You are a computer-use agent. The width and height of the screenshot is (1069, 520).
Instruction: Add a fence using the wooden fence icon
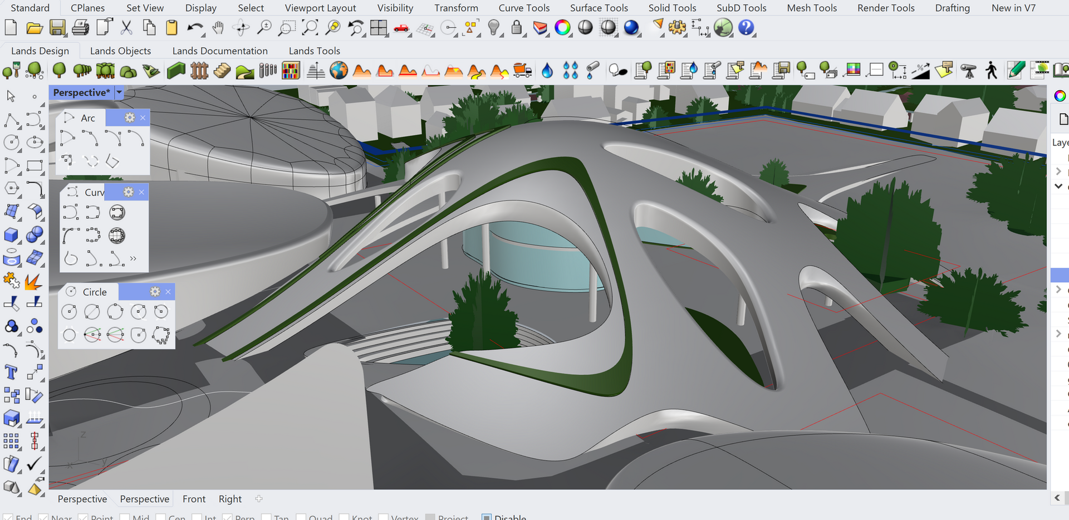click(x=199, y=71)
